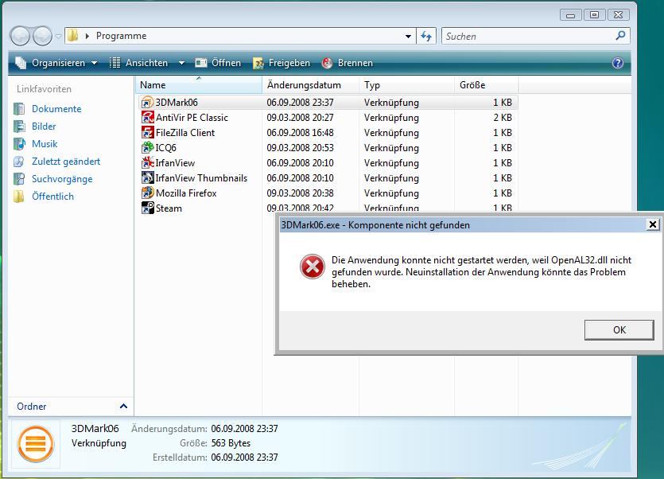Select the file name 'ICQ6'
Screen dimensions: 664x479
click(166, 148)
